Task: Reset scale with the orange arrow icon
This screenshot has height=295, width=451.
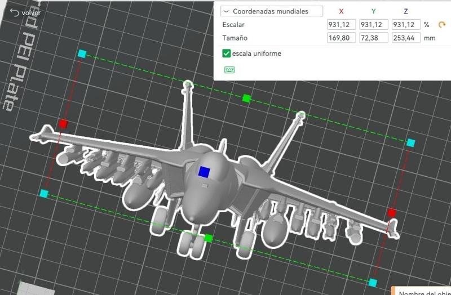Action: click(442, 25)
